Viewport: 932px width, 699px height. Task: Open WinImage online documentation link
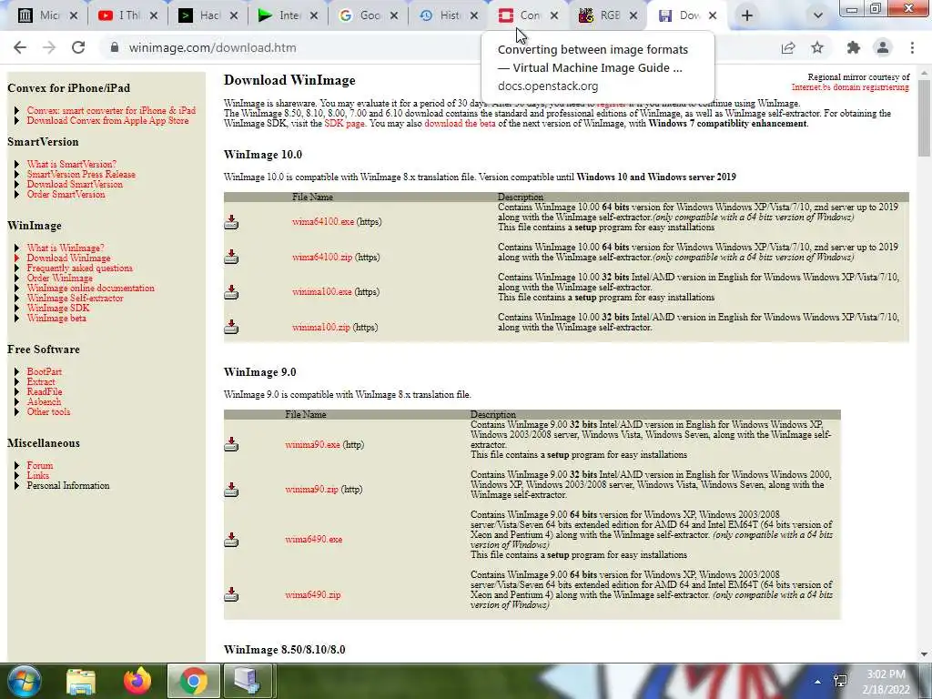point(90,288)
